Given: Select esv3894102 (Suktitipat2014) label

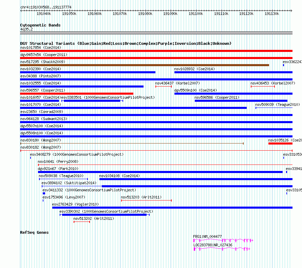Looking at the screenshot, I should tap(69, 183).
